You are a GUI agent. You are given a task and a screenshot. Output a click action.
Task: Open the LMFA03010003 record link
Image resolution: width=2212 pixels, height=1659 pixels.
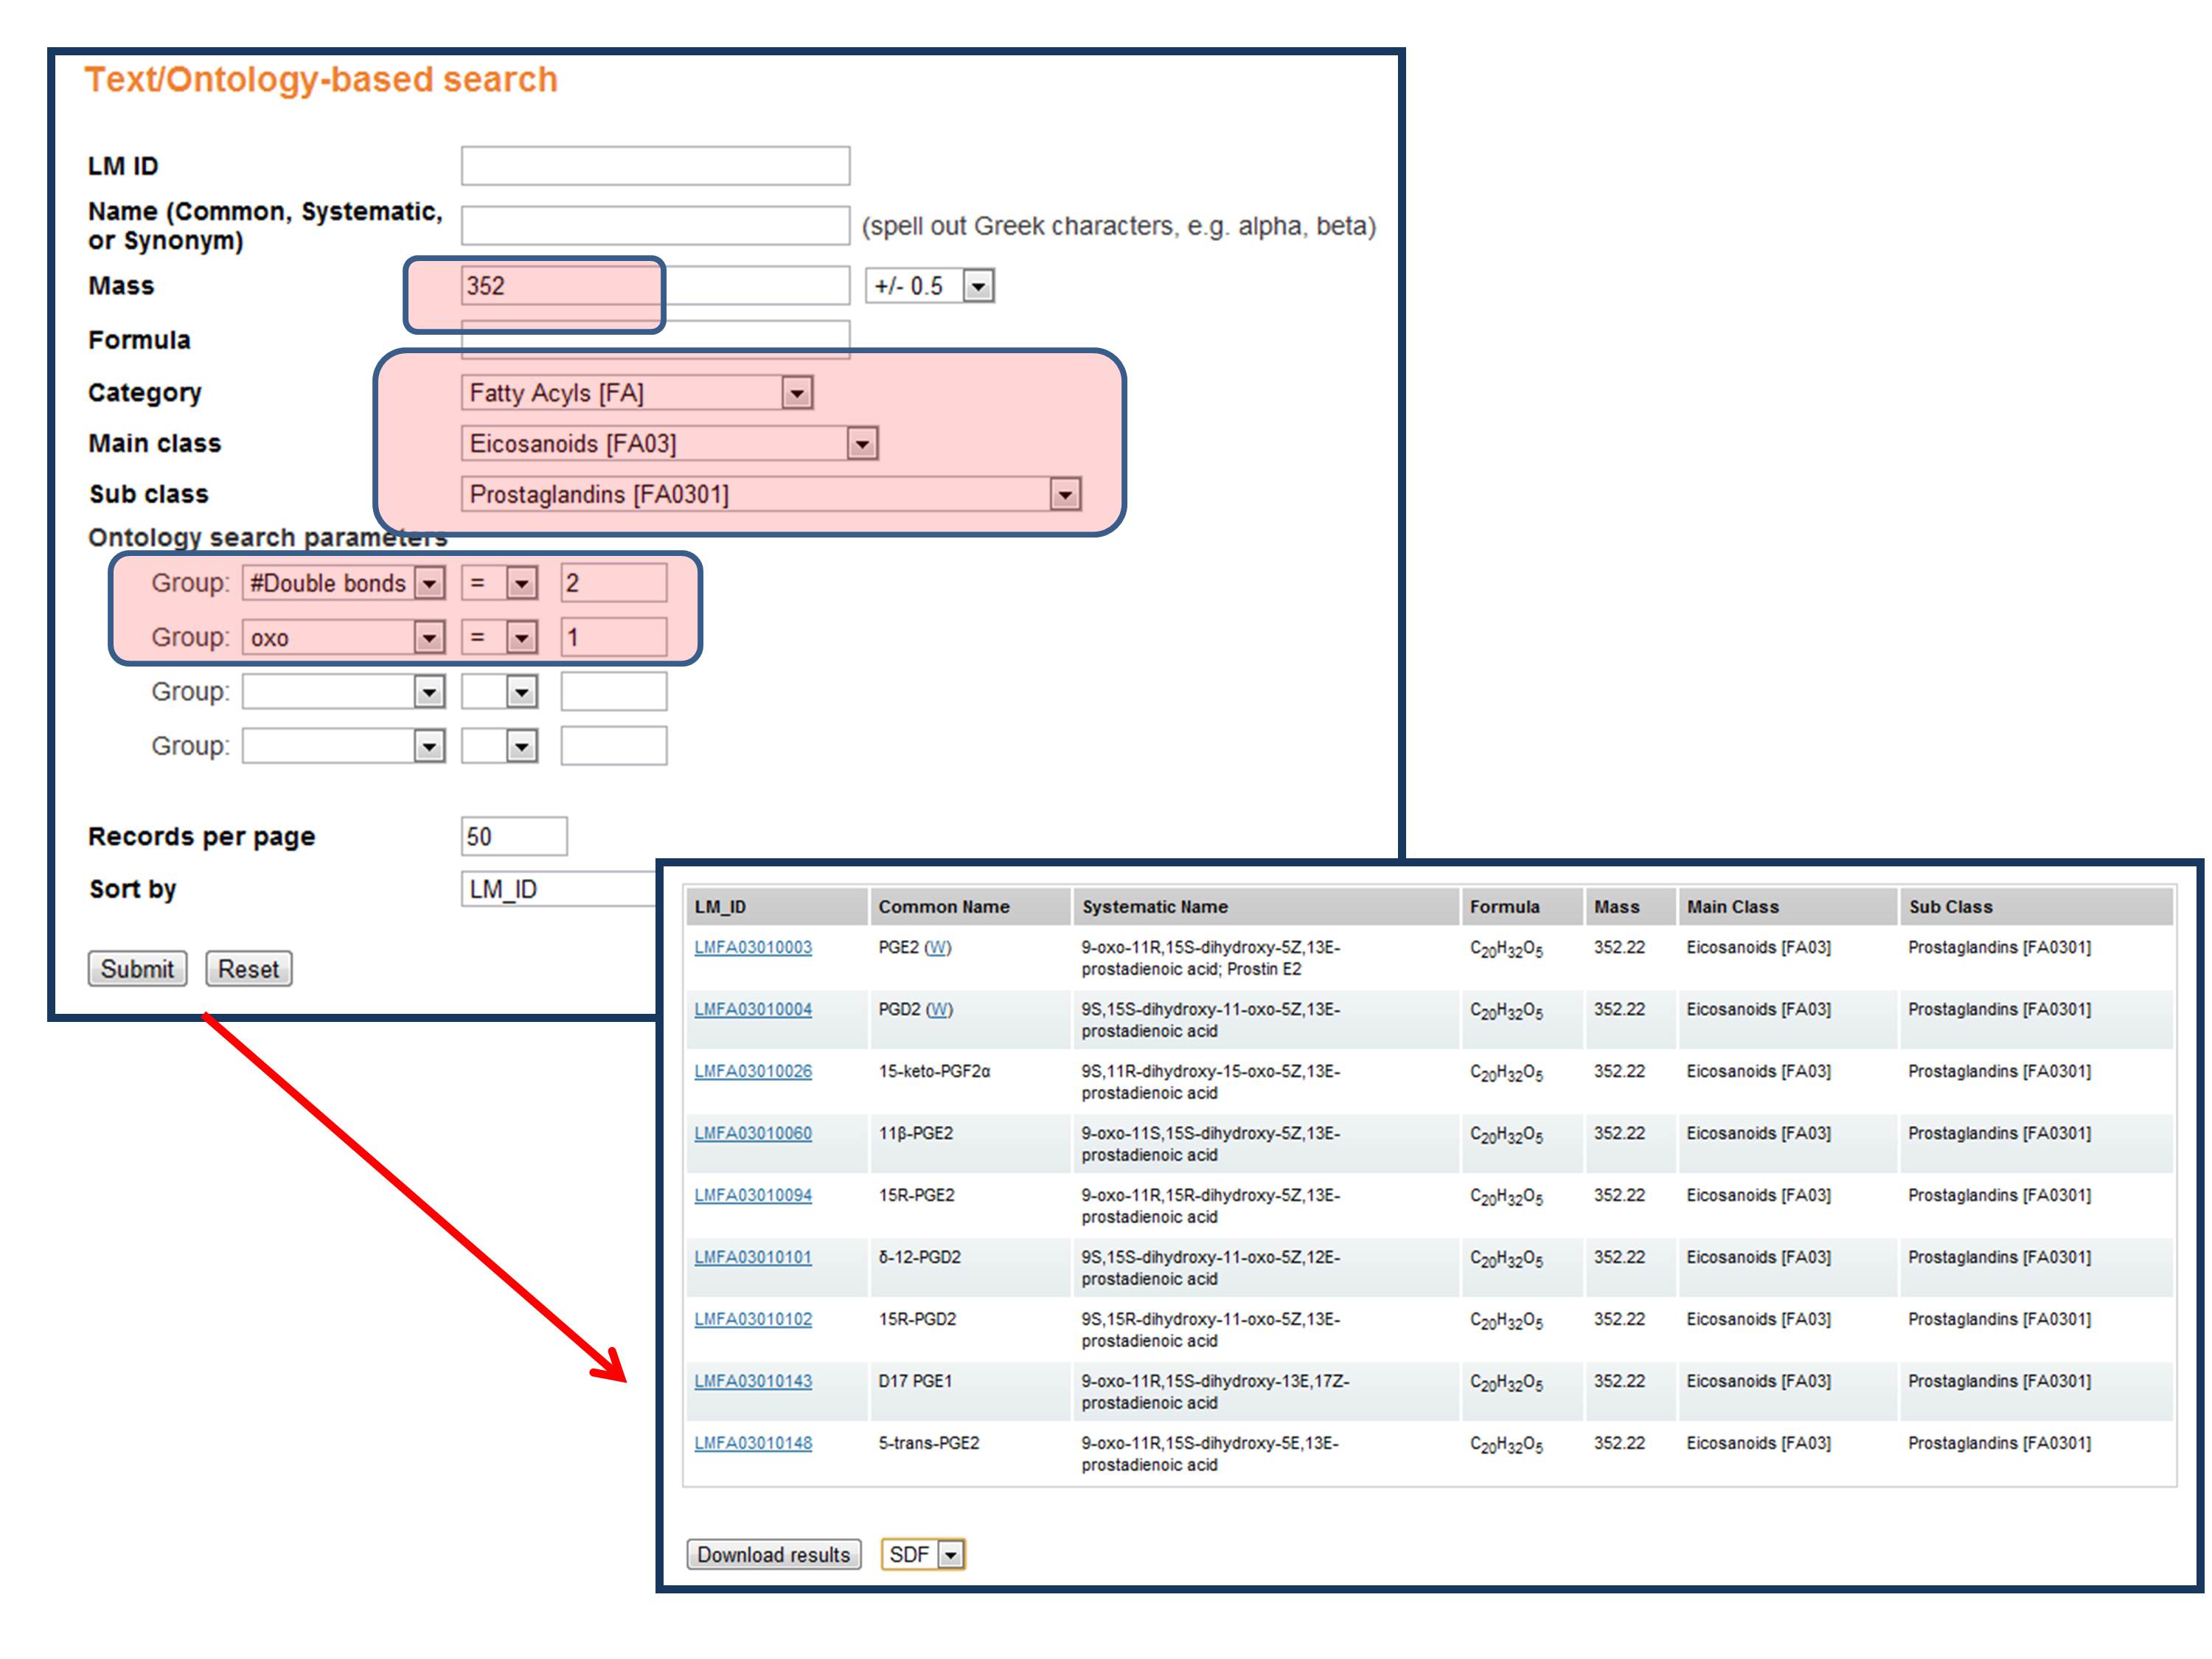(753, 947)
